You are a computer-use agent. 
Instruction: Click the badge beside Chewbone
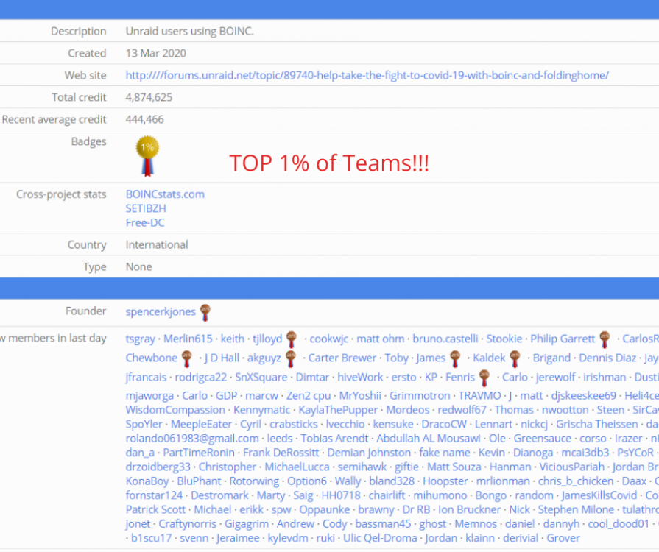click(187, 358)
